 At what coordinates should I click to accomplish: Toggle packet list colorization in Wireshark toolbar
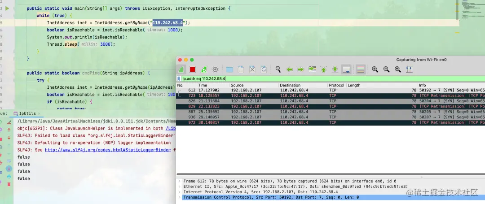pos(361,69)
